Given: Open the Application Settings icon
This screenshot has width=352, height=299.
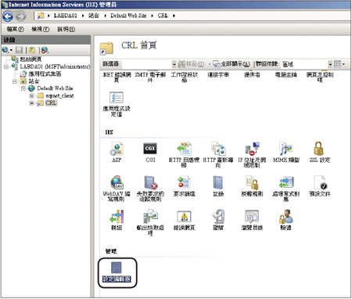Looking at the screenshot, I should coord(117,98).
